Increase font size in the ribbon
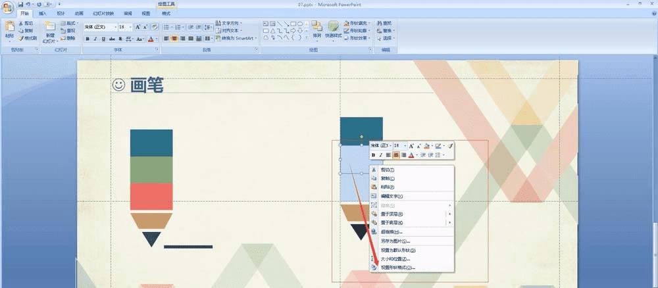Viewport: 658px width, 288px height. (138, 27)
